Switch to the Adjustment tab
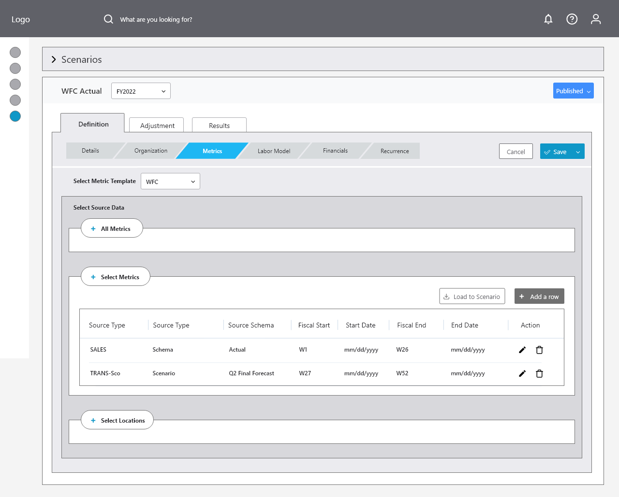This screenshot has height=497, width=619. [x=157, y=125]
